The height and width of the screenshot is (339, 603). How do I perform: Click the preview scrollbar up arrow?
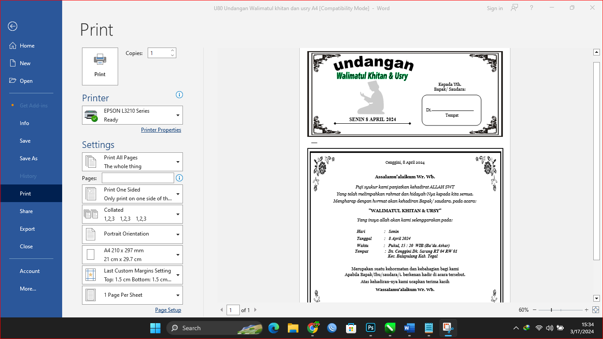pyautogui.click(x=597, y=52)
